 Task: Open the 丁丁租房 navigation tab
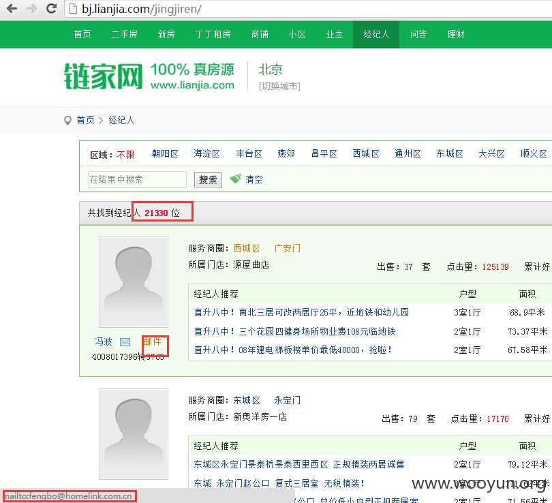(x=213, y=34)
